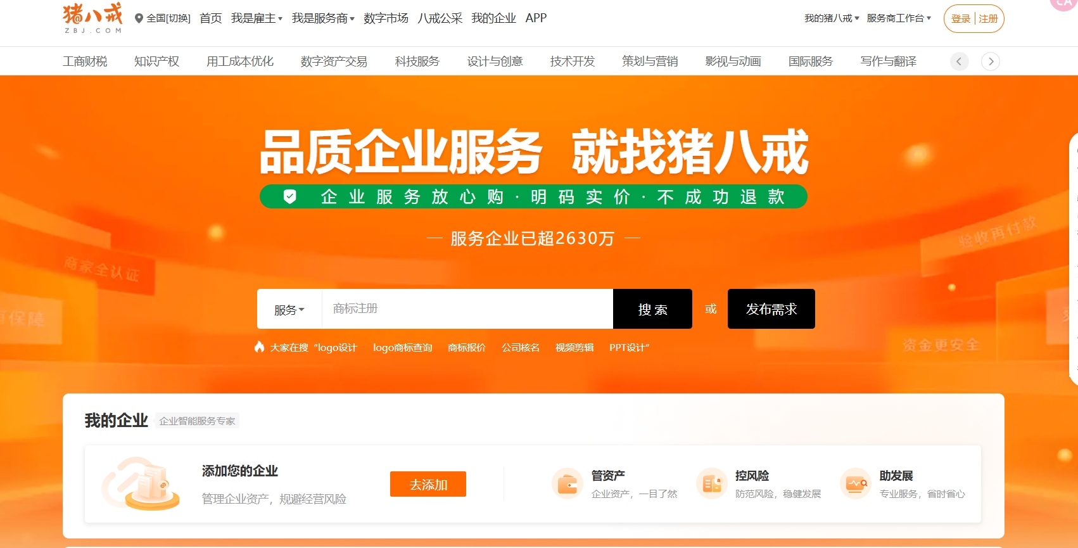
Task: Click hot search term 公司核名
Action: [521, 348]
